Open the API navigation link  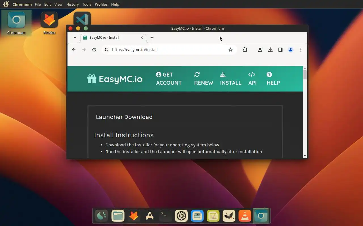(x=252, y=79)
